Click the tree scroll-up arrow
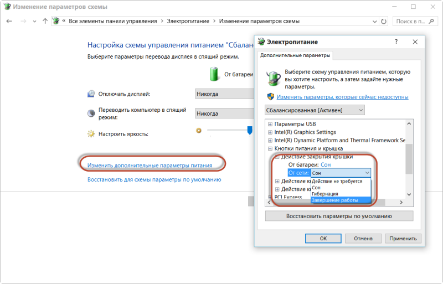 (409, 123)
